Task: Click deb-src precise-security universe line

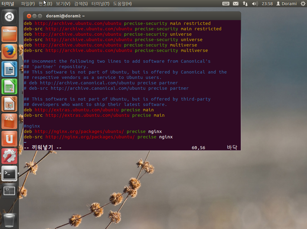Action: pos(113,40)
